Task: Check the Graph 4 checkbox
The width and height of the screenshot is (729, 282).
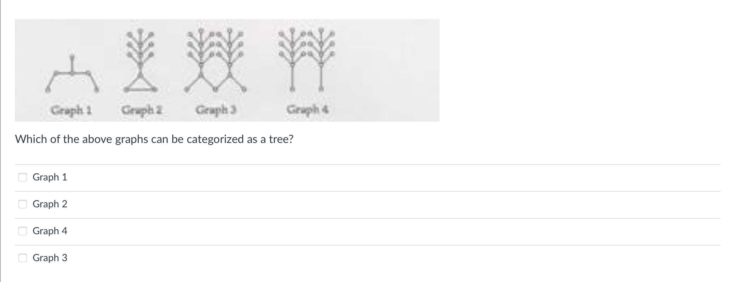Action: coord(23,231)
